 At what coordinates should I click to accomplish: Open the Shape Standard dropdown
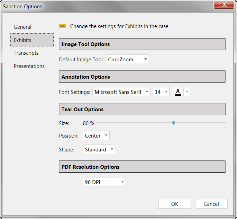point(99,149)
